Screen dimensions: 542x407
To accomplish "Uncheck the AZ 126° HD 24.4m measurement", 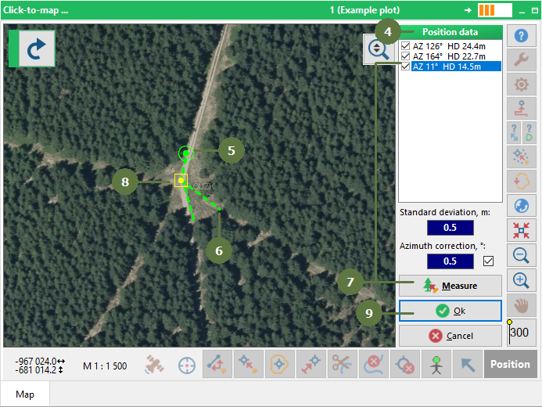I will [x=405, y=46].
